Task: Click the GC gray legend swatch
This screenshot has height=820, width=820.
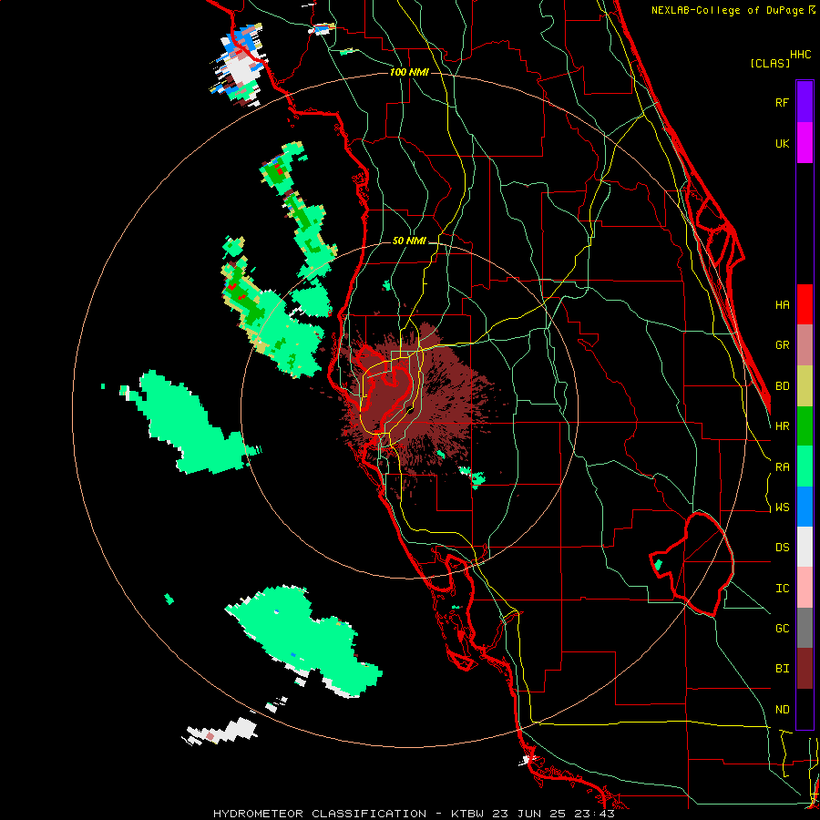Action: click(805, 628)
